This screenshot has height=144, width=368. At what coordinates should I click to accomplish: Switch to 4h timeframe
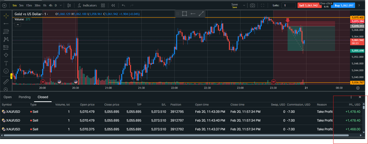pos(50,5)
